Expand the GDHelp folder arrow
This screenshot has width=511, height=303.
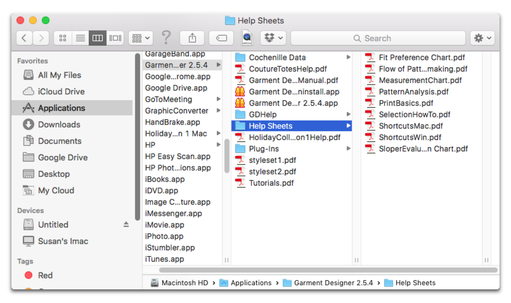pos(348,114)
